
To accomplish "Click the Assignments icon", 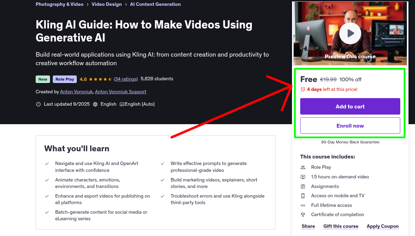I will 303,187.
